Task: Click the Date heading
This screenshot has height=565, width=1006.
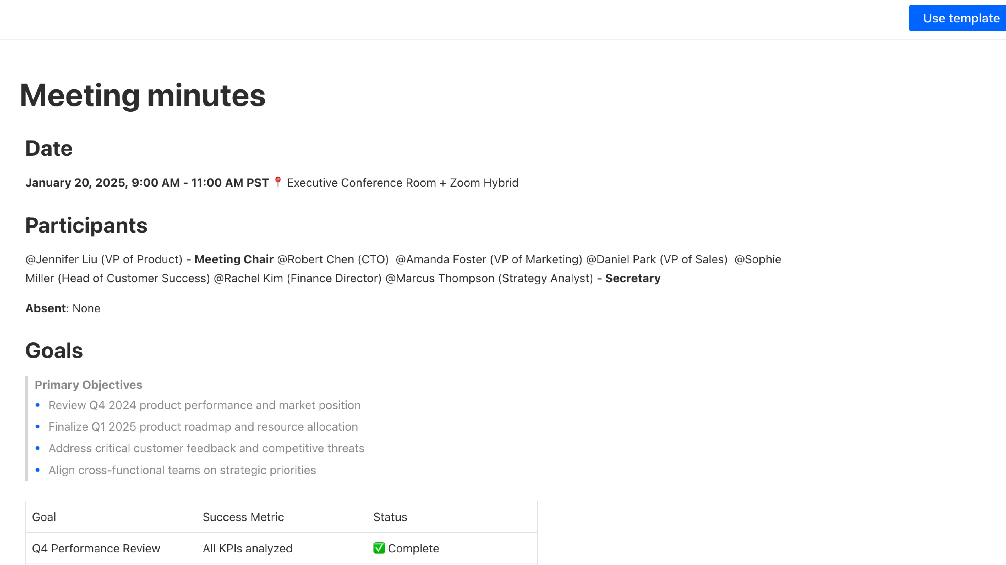Action: tap(49, 148)
